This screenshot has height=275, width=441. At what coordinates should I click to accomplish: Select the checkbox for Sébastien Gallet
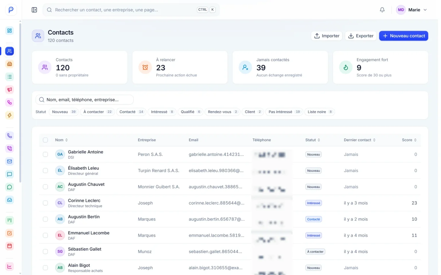click(x=45, y=252)
